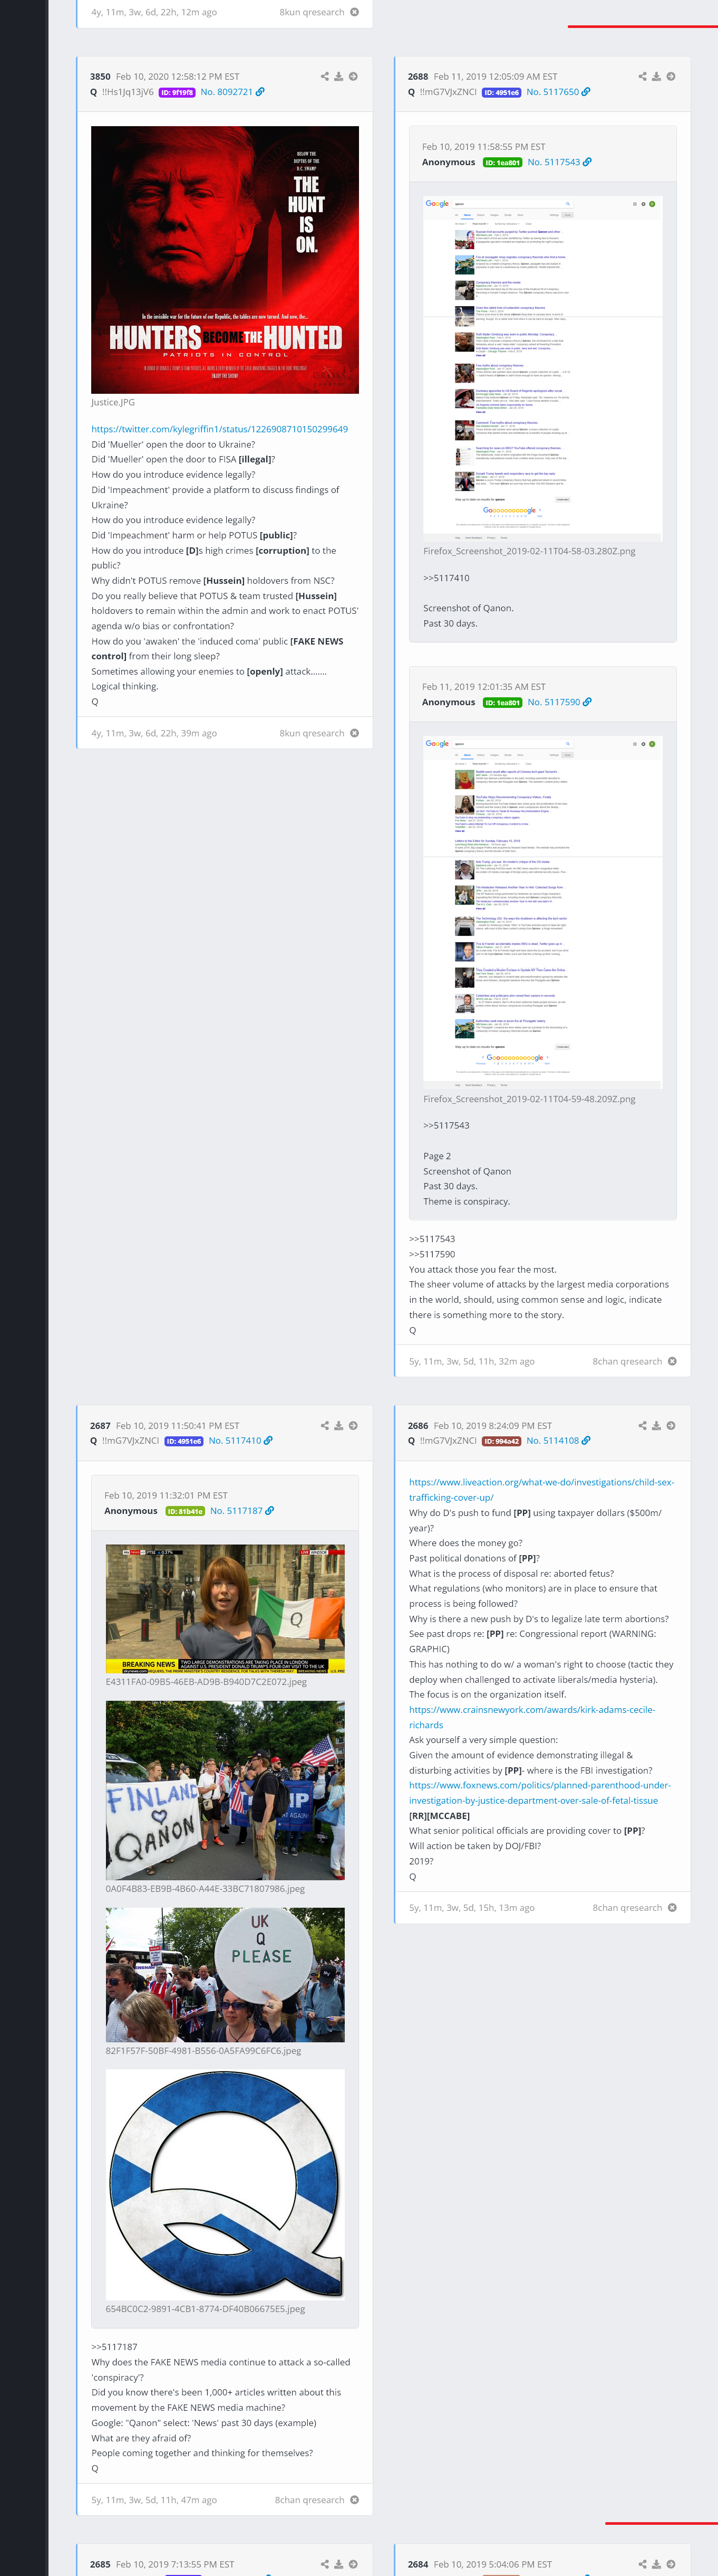Click the chain-link icon beside No. 8092721
718x2576 pixels.
click(260, 92)
